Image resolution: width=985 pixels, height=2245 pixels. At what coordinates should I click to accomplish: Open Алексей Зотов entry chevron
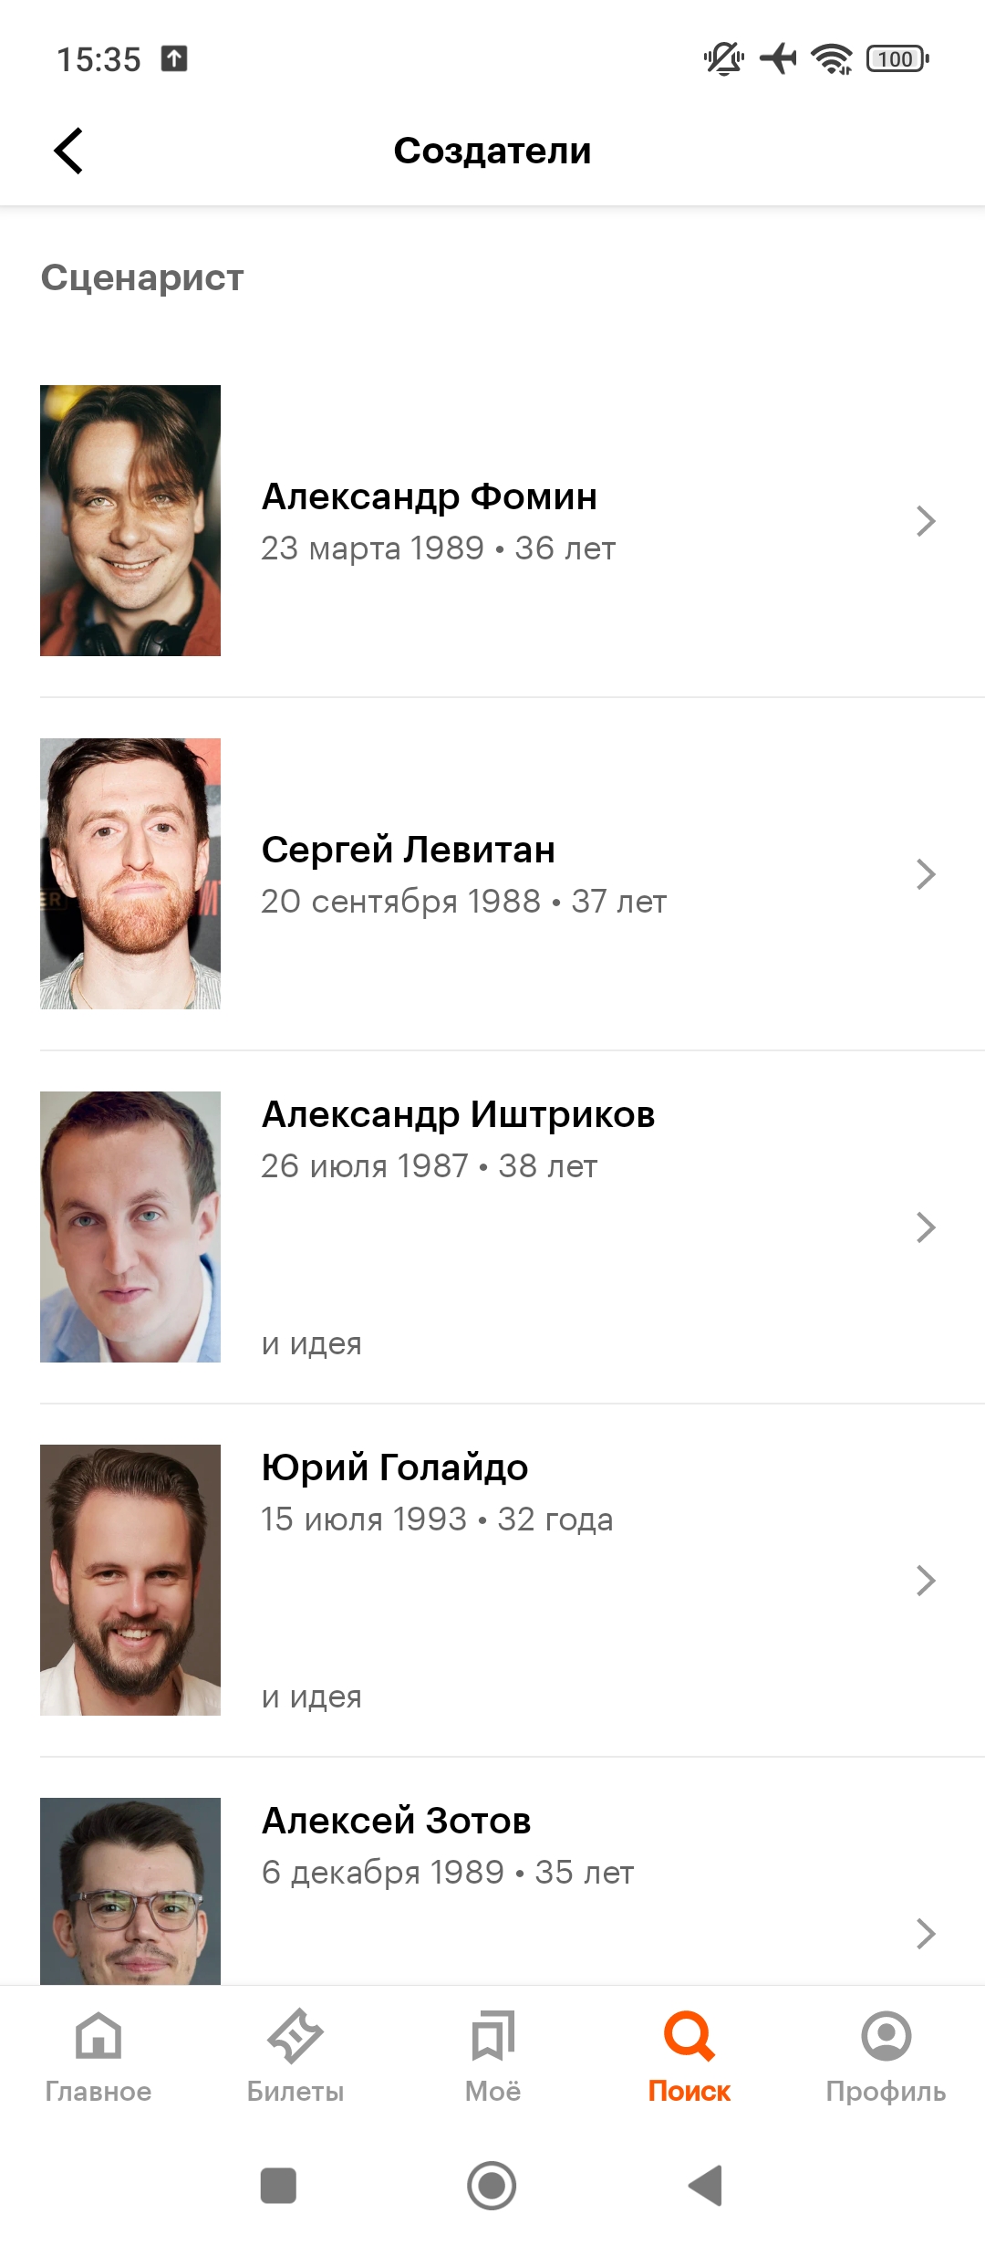click(x=926, y=1934)
